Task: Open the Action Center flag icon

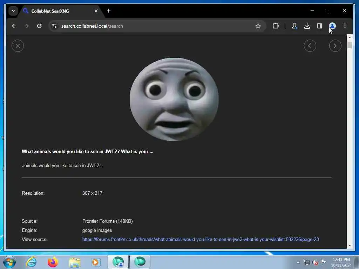Action: pos(323,262)
